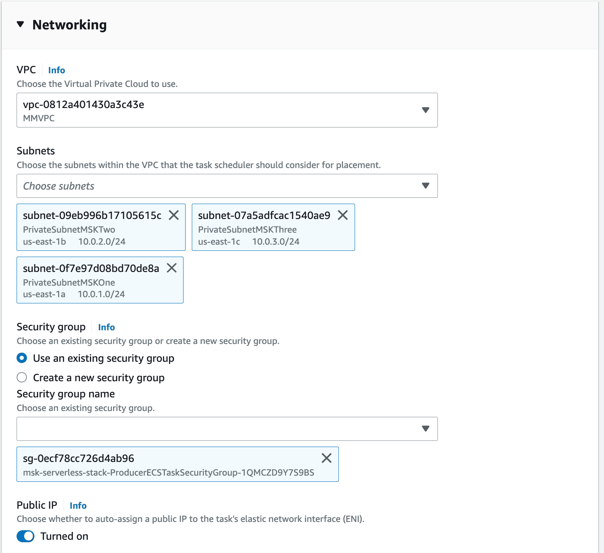Remove subnet-0f7e97d08bd70de8a with its X icon
604x553 pixels.
(172, 268)
